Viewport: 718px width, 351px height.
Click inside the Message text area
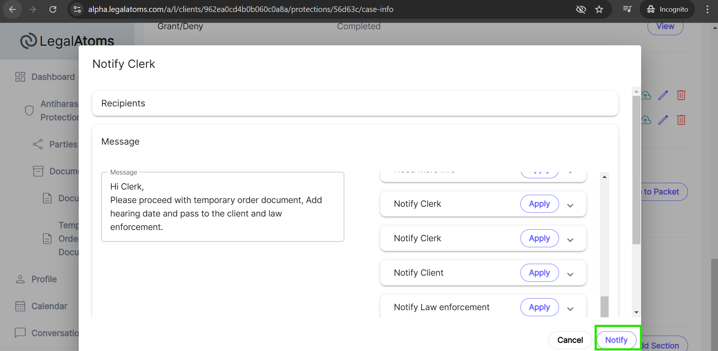point(223,207)
